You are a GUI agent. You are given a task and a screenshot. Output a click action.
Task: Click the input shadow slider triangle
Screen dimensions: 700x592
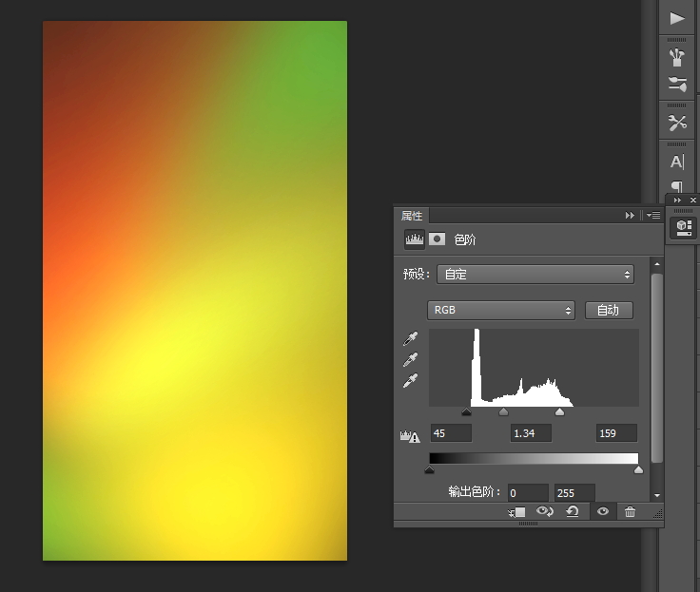467,411
